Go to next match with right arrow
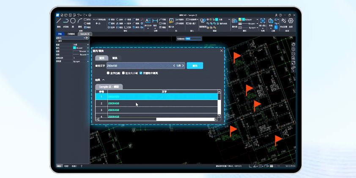 click(x=183, y=66)
